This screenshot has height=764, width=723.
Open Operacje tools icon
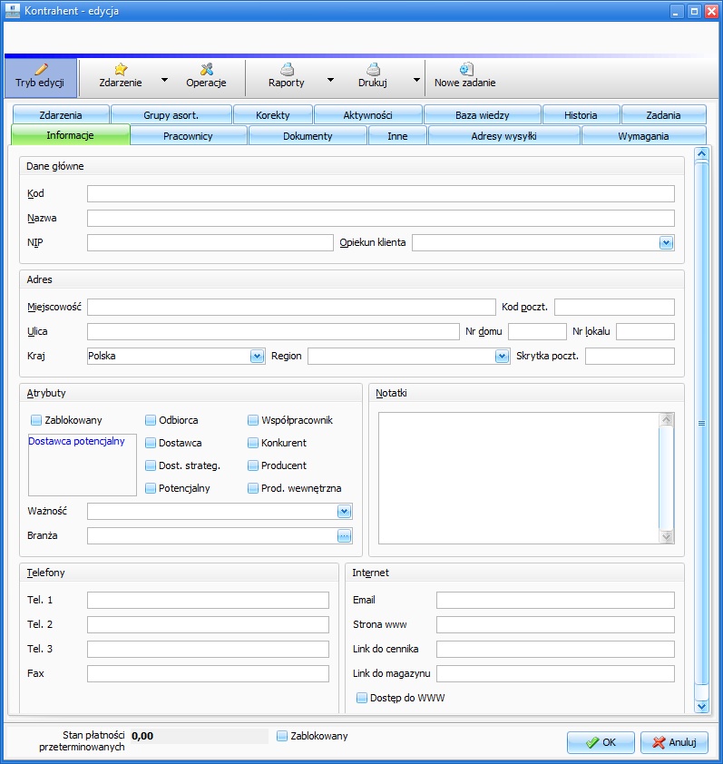click(207, 69)
